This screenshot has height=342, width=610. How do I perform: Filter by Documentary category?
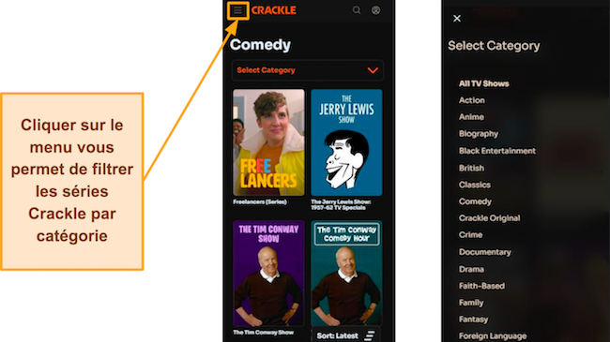coord(485,252)
